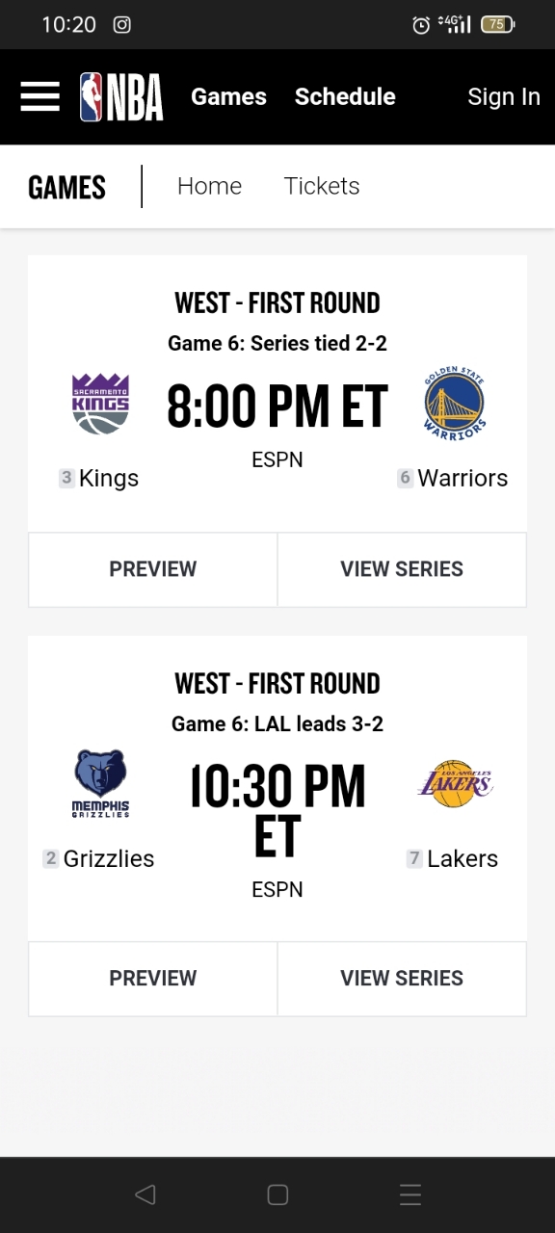Switch to the Home tab
The width and height of the screenshot is (555, 1233).
click(x=209, y=186)
